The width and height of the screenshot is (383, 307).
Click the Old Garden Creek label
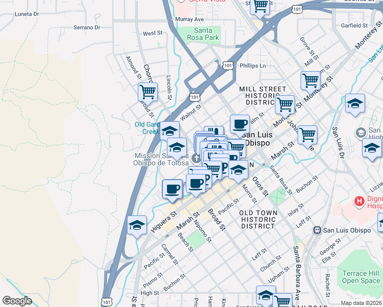tap(147, 128)
